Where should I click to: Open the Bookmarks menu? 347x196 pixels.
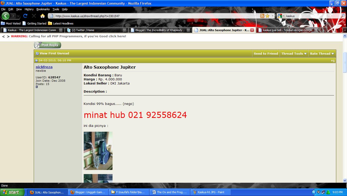click(x=43, y=9)
